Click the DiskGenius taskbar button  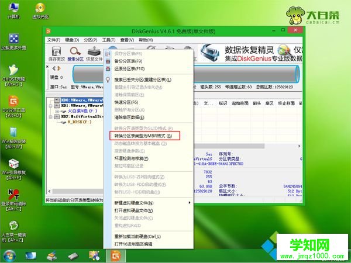point(116,256)
